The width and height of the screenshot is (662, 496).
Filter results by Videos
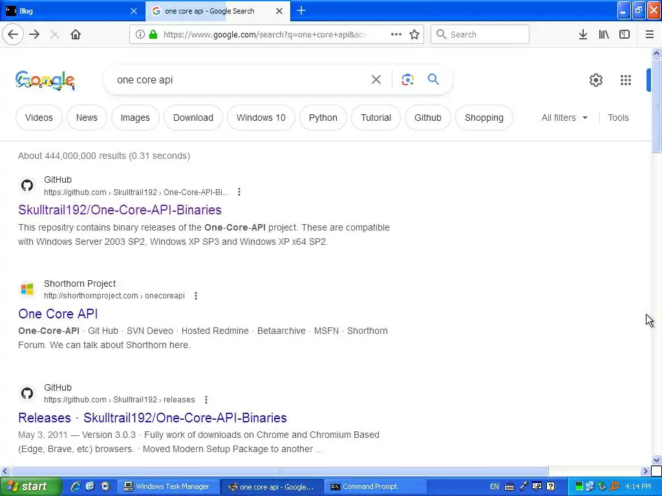point(39,118)
